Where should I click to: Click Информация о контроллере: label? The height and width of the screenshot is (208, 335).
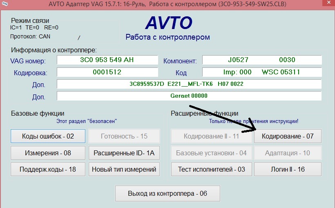click(x=54, y=50)
